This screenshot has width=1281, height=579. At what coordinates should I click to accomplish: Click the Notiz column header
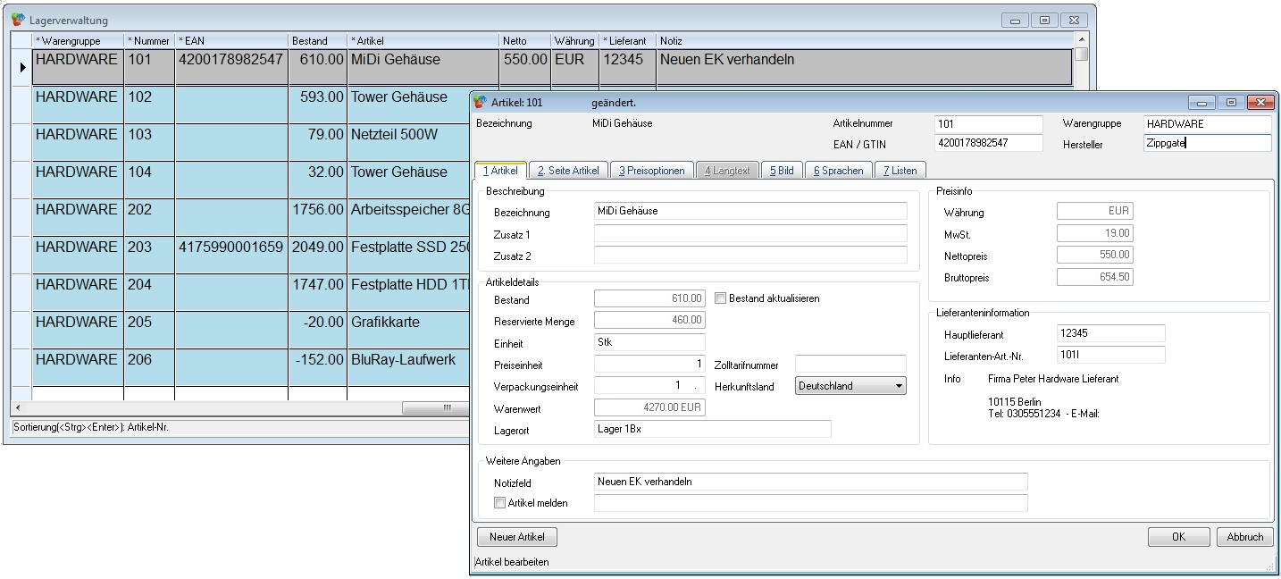click(x=864, y=41)
